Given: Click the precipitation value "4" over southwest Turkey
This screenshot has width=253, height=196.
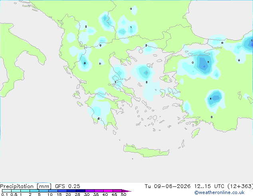Looking at the screenshot, I should click(x=211, y=99).
